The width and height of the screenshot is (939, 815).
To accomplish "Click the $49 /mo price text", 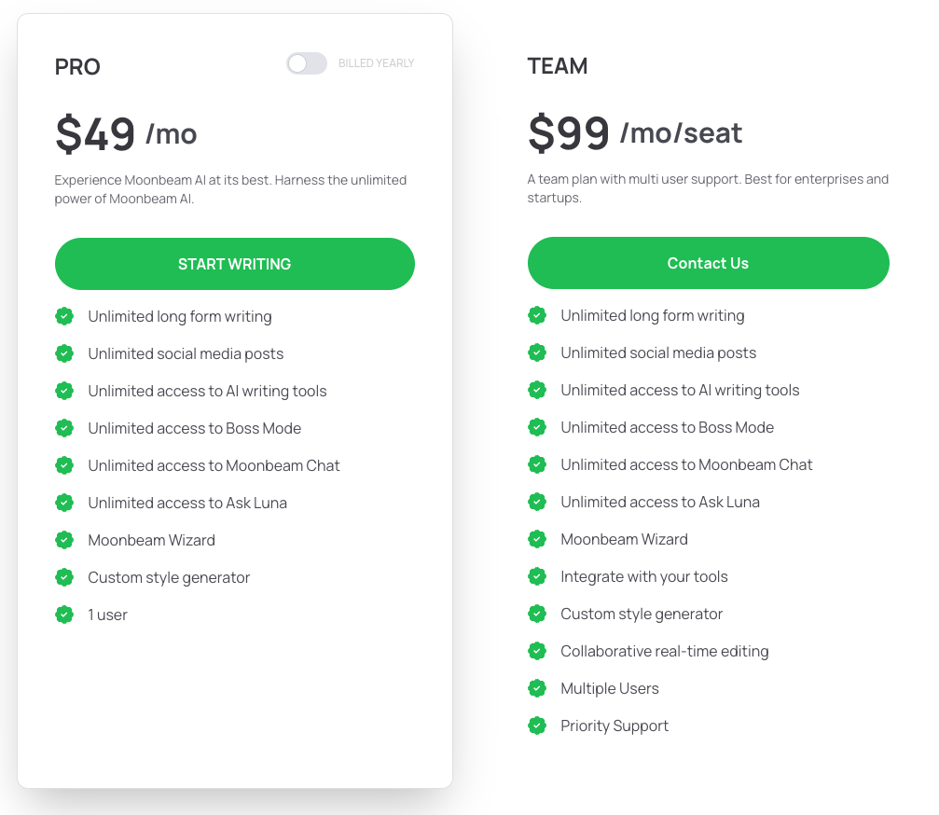I will pos(126,134).
